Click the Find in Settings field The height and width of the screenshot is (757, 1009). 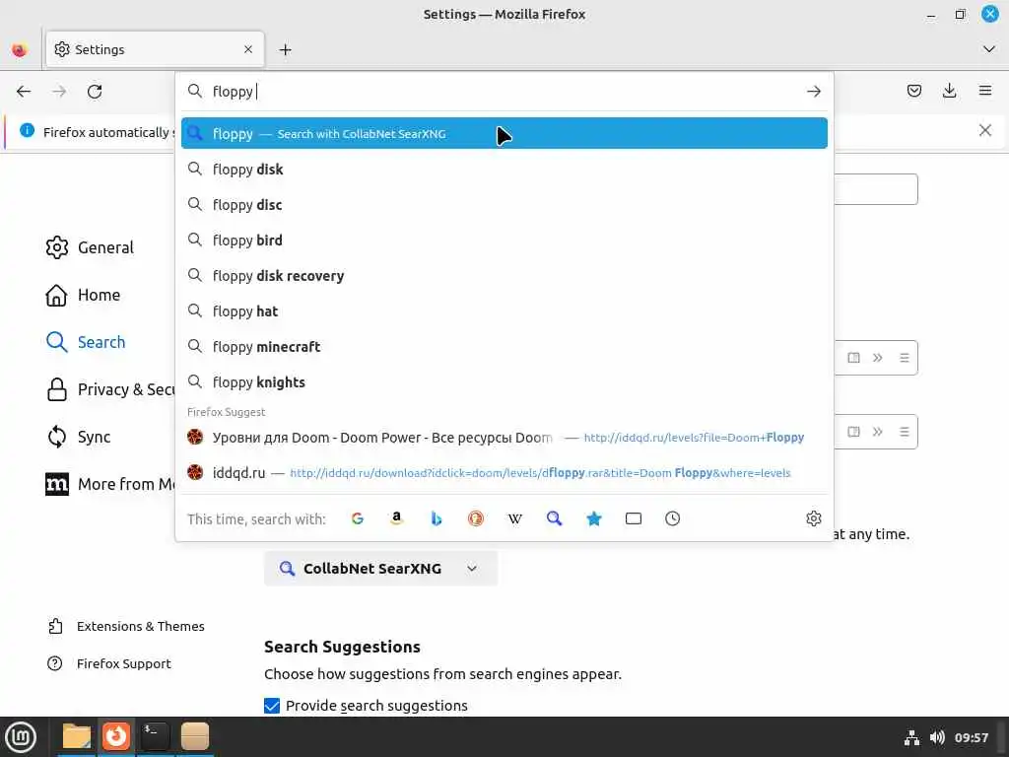coord(876,189)
